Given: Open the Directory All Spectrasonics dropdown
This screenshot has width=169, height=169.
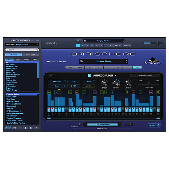Looking at the screenshot, I should pyautogui.click(x=22, y=45).
